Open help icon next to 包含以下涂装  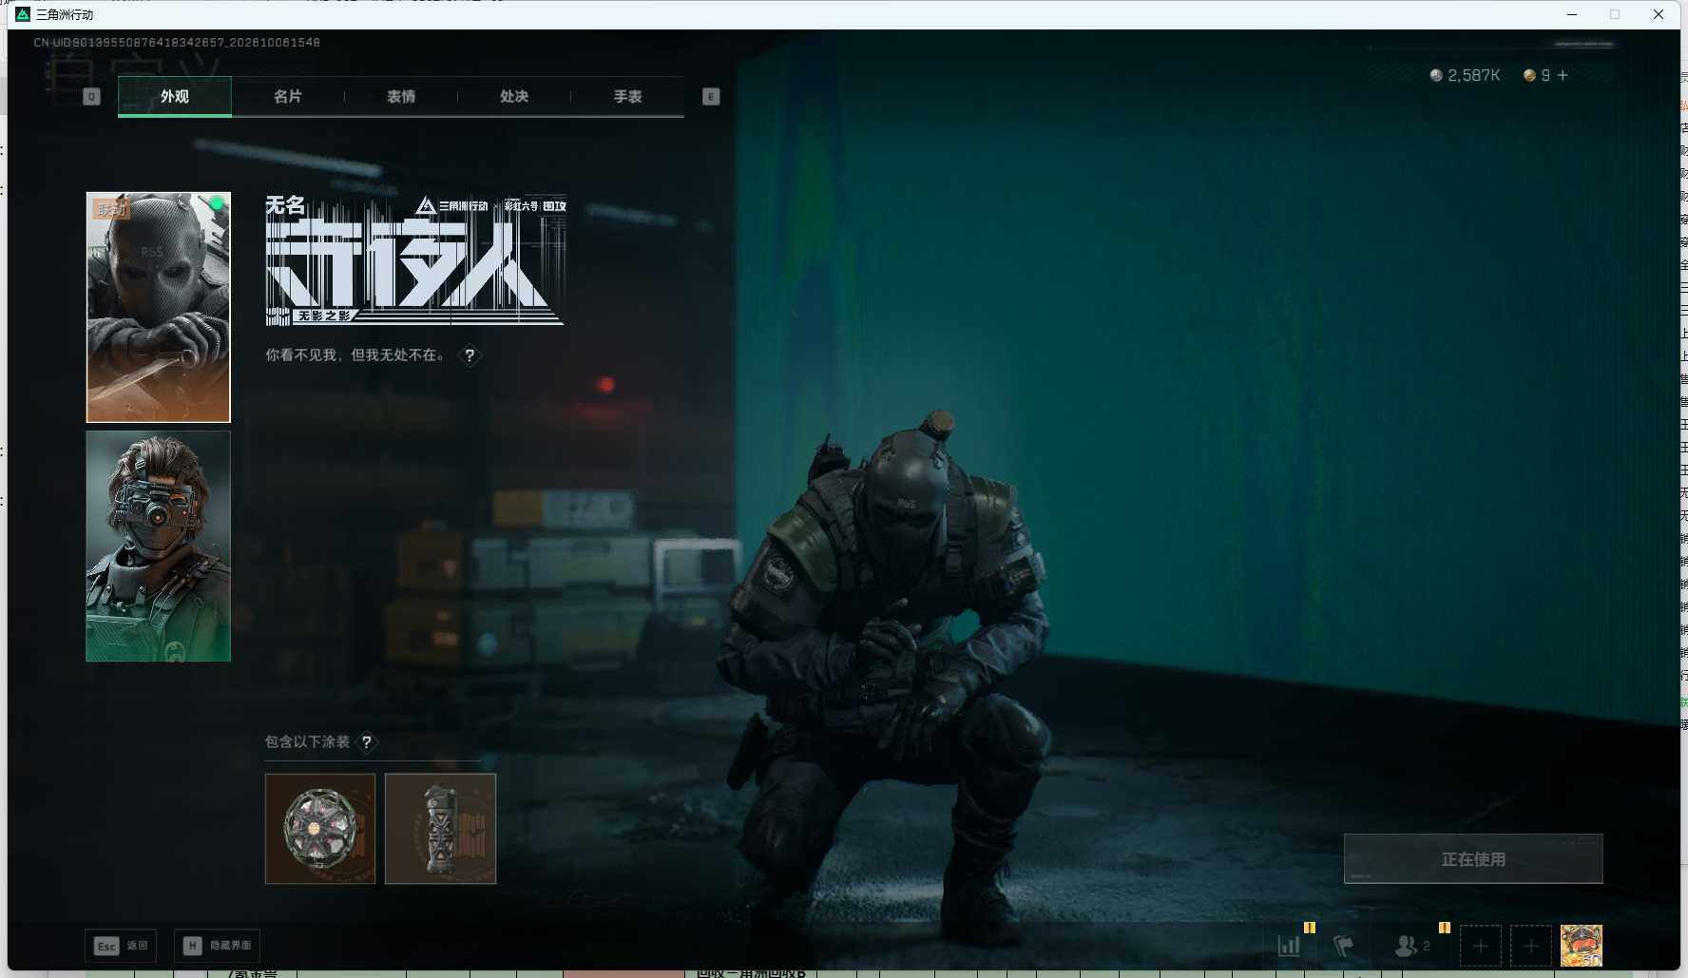coord(367,742)
